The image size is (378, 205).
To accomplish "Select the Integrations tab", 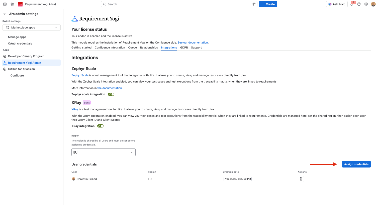I will 169,47.
